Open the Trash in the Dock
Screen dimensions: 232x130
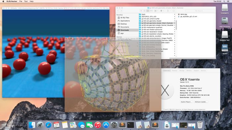click(200, 125)
